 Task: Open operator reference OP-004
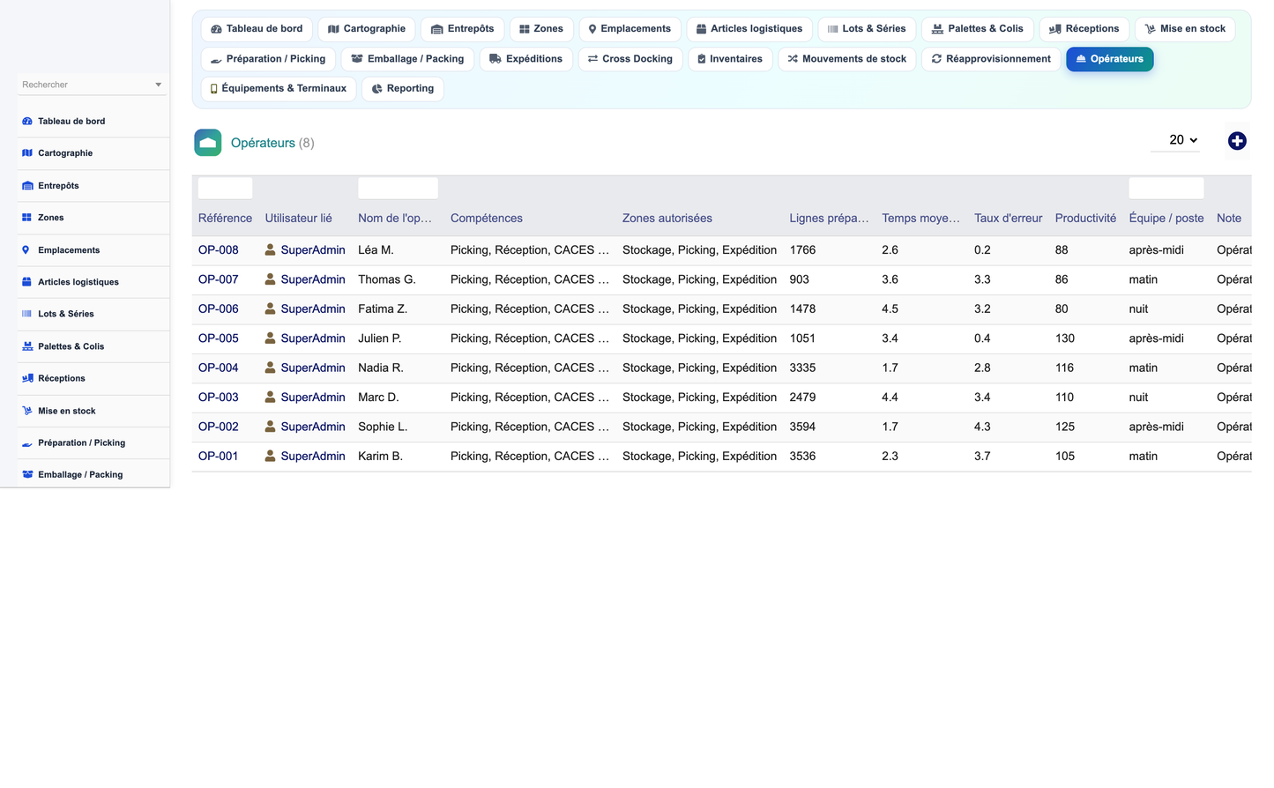coord(219,368)
